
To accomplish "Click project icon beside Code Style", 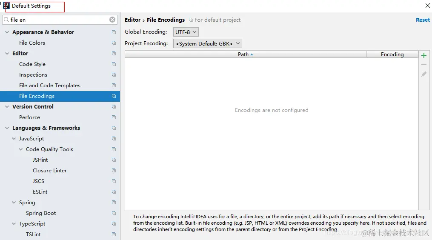I will 114,64.
